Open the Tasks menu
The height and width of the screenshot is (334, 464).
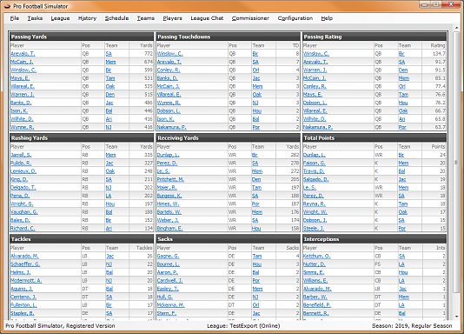coord(35,18)
